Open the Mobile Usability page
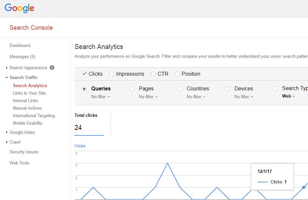The height and width of the screenshot is (200, 308). [27, 123]
